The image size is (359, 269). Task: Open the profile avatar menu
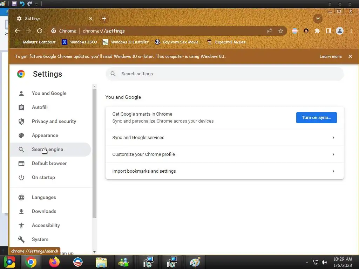coord(339,31)
